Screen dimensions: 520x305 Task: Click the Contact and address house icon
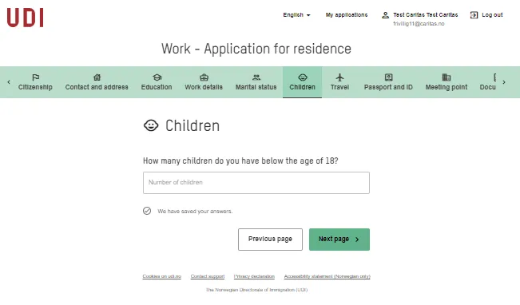pos(97,77)
